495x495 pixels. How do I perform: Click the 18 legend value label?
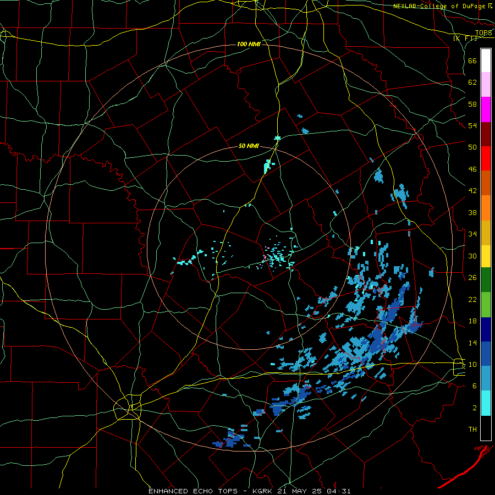(x=472, y=321)
